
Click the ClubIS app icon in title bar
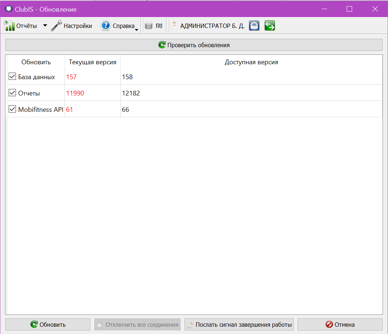(9, 9)
